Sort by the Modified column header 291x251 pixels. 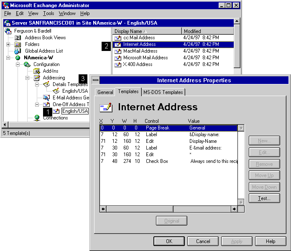point(208,31)
